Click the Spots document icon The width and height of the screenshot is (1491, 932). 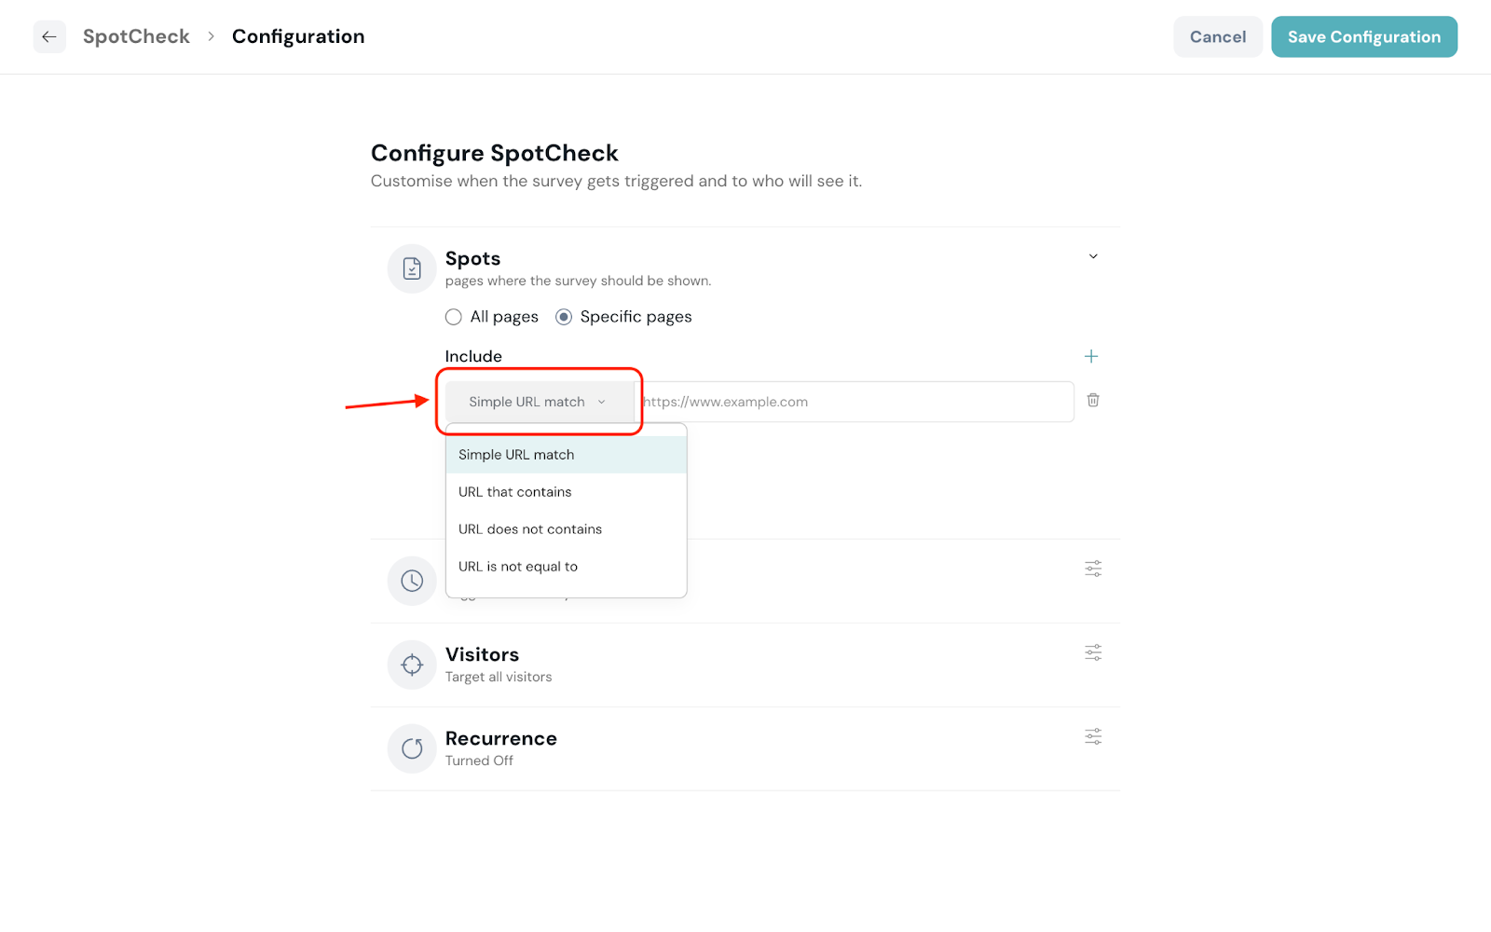coord(412,269)
